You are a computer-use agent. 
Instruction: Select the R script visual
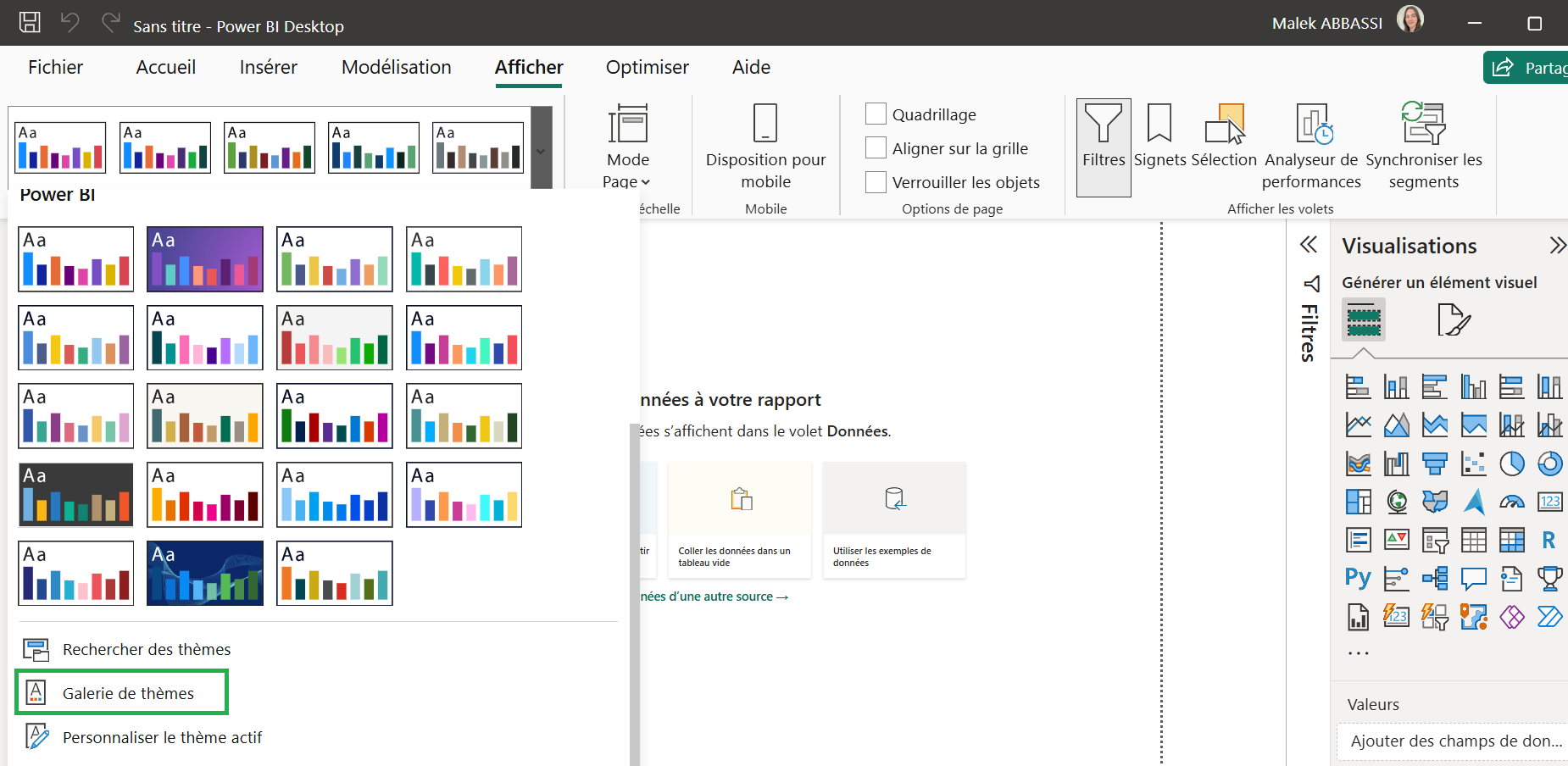coord(1549,540)
